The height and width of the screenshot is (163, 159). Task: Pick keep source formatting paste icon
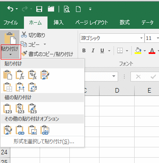click(45, 75)
